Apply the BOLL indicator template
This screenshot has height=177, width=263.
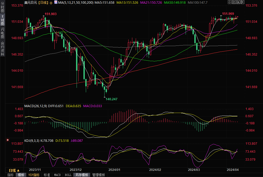click(68, 175)
